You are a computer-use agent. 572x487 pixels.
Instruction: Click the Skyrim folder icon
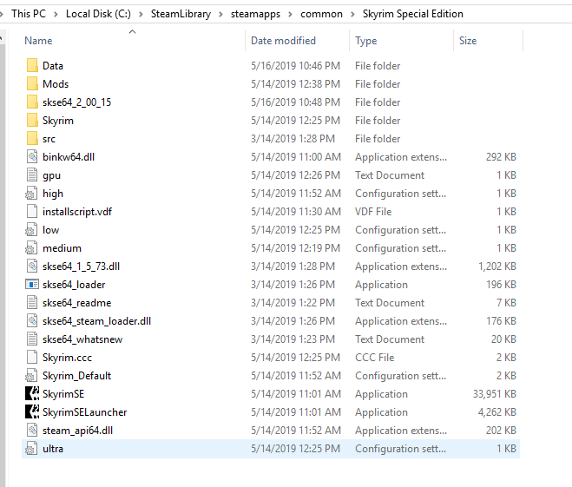coord(32,121)
